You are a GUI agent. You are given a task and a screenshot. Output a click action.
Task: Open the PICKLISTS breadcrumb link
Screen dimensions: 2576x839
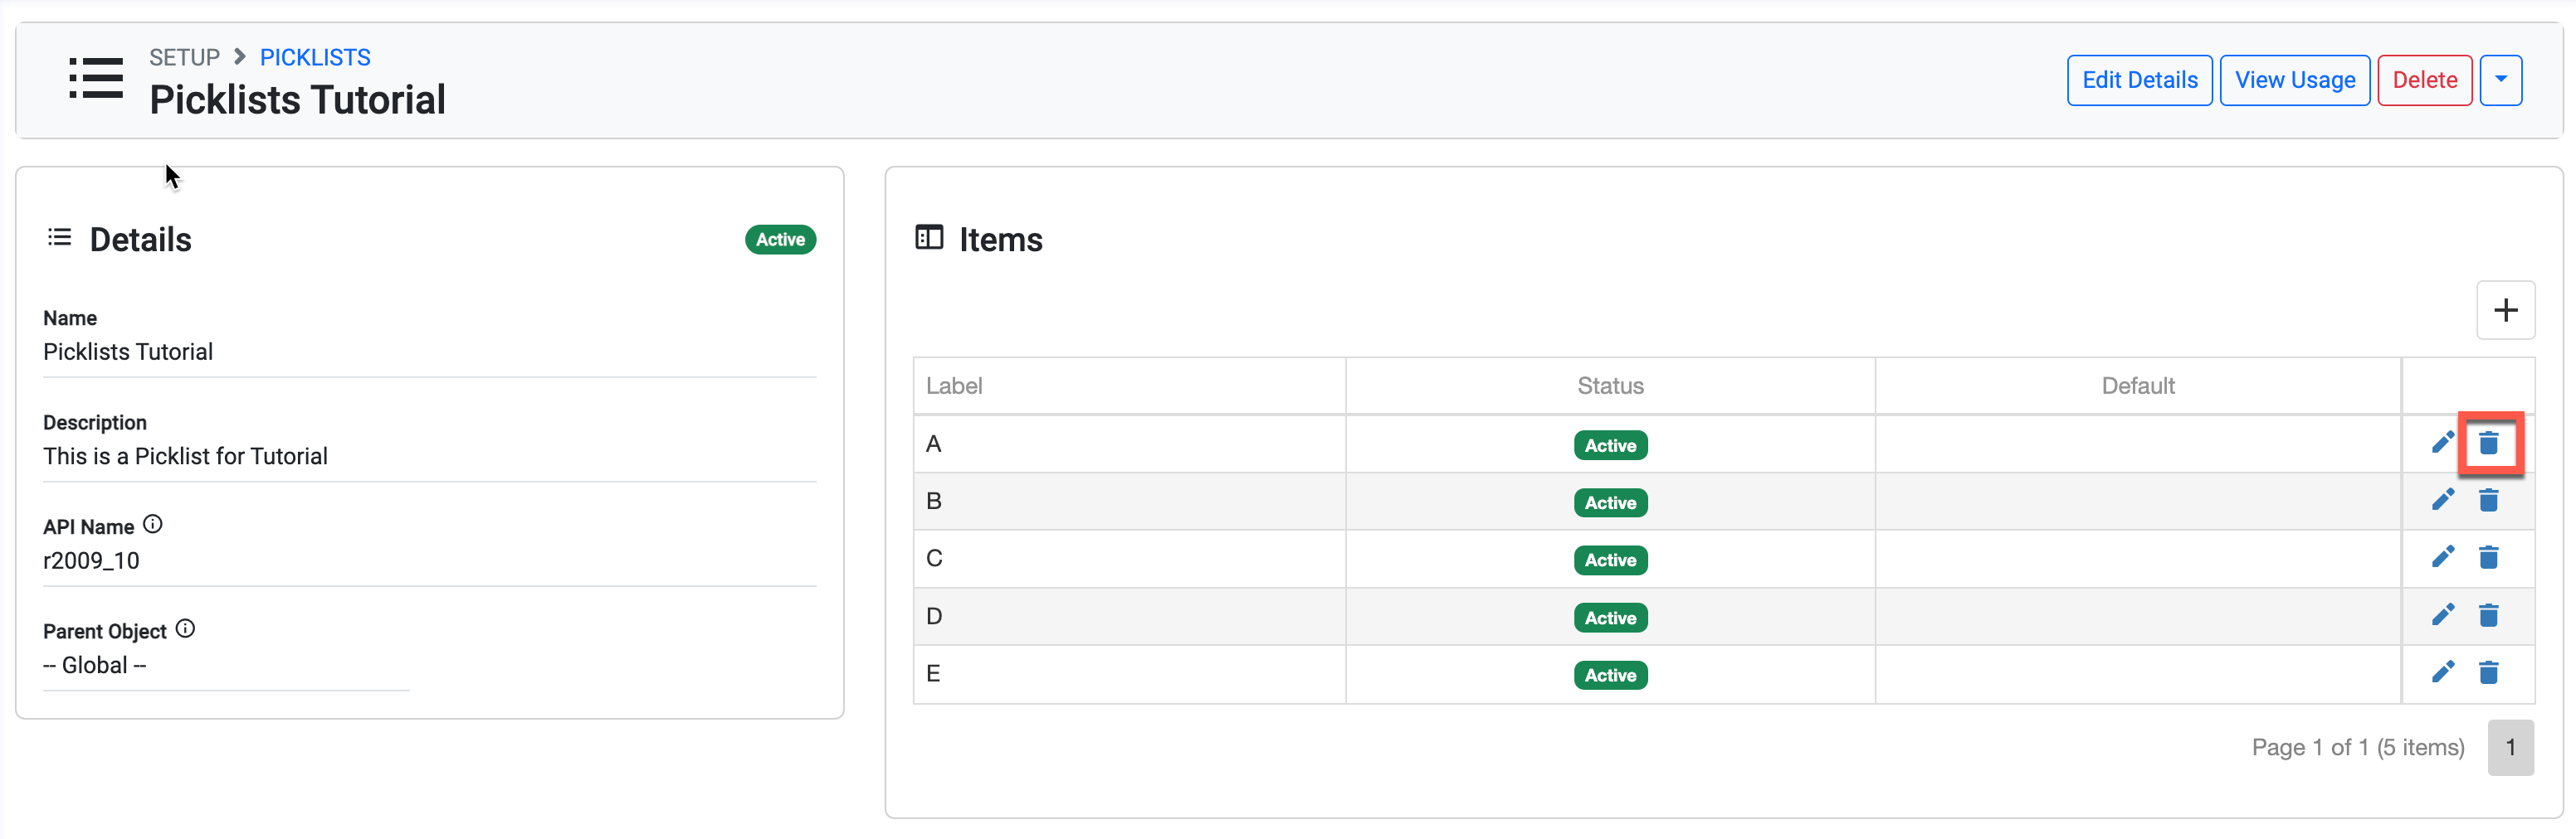(315, 57)
